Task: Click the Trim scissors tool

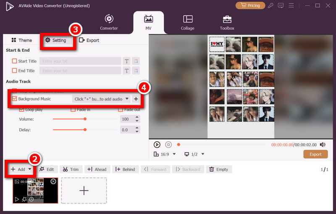Action: point(71,169)
